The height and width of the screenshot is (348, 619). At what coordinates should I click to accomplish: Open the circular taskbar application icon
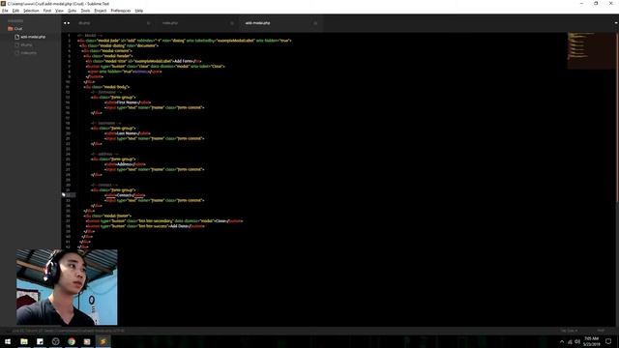[x=56, y=341]
